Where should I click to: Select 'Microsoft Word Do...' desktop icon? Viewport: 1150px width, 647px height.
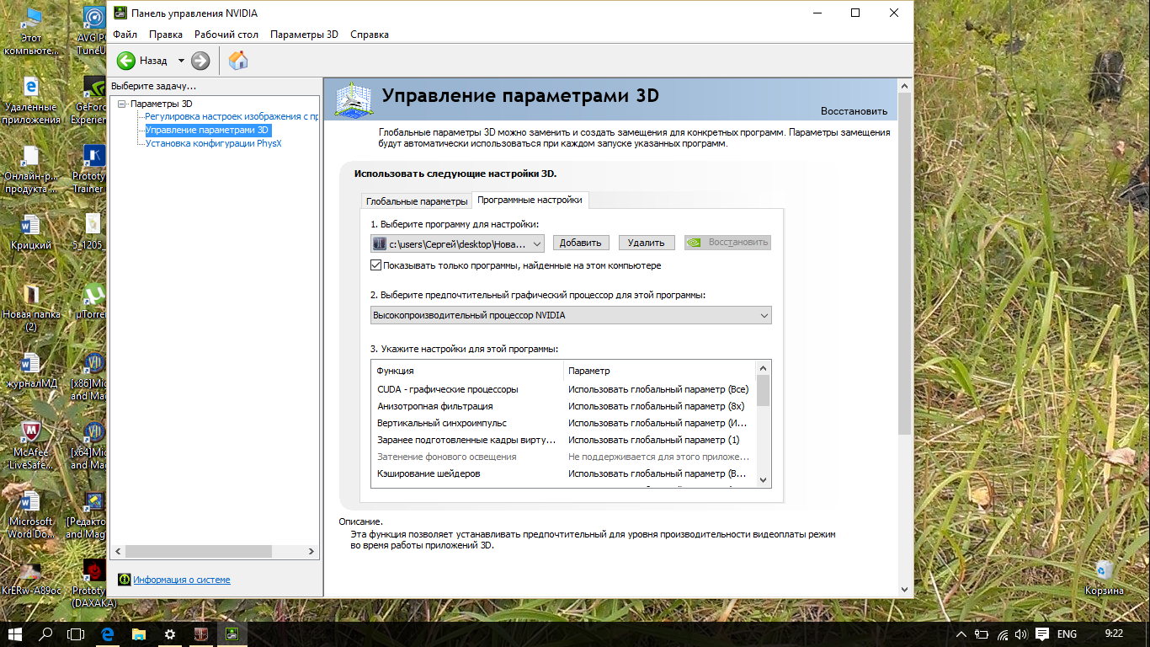click(x=31, y=516)
